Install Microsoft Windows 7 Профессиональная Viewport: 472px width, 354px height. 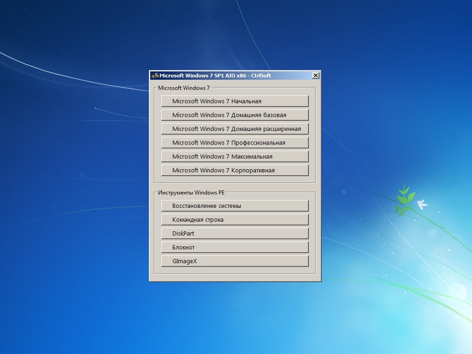coord(235,143)
